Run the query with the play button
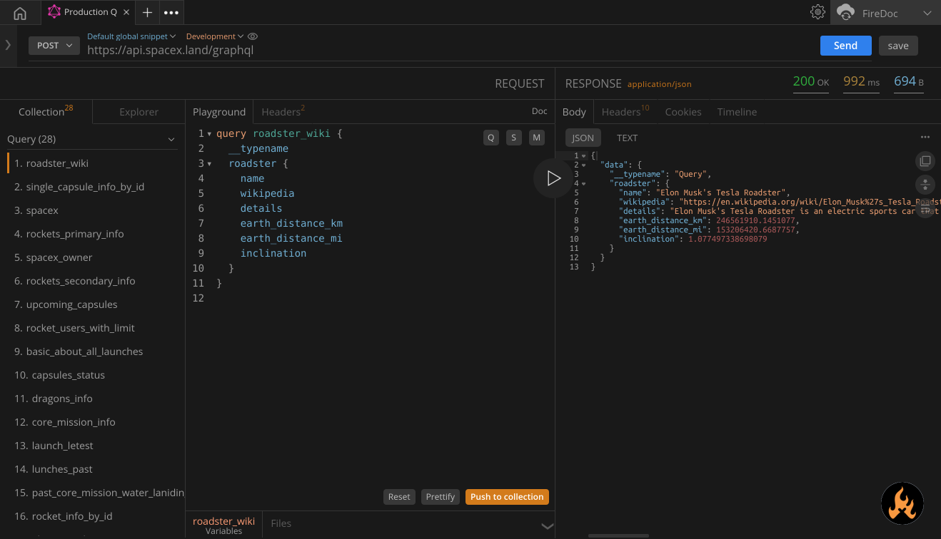The height and width of the screenshot is (539, 941). coord(553,178)
